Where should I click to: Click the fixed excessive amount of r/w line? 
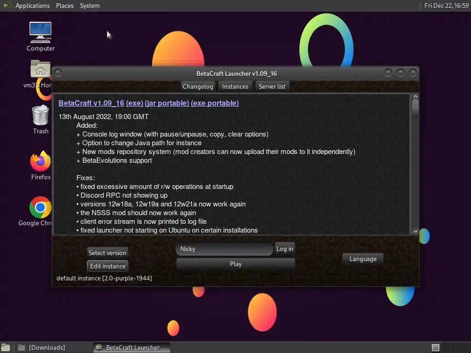(155, 187)
